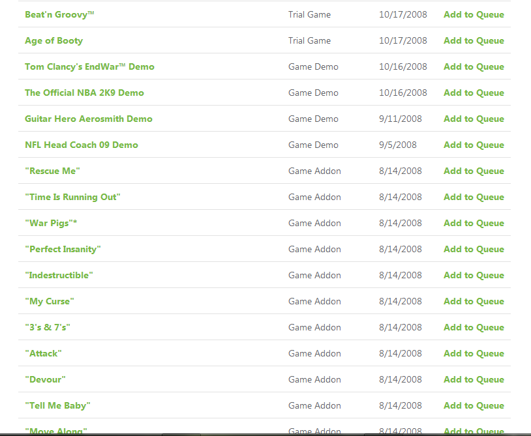Image resolution: width=531 pixels, height=436 pixels.
Task: Open NFL Head Coach 09 Demo link
Action: [x=82, y=145]
